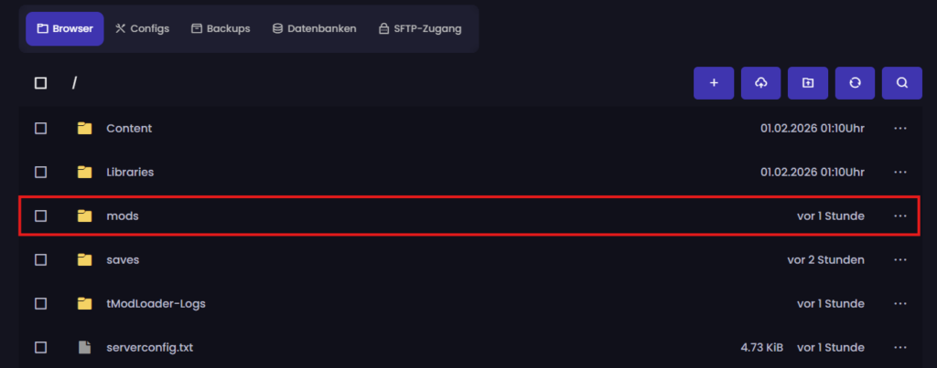Tick the checkbox for Content folder

pos(40,128)
